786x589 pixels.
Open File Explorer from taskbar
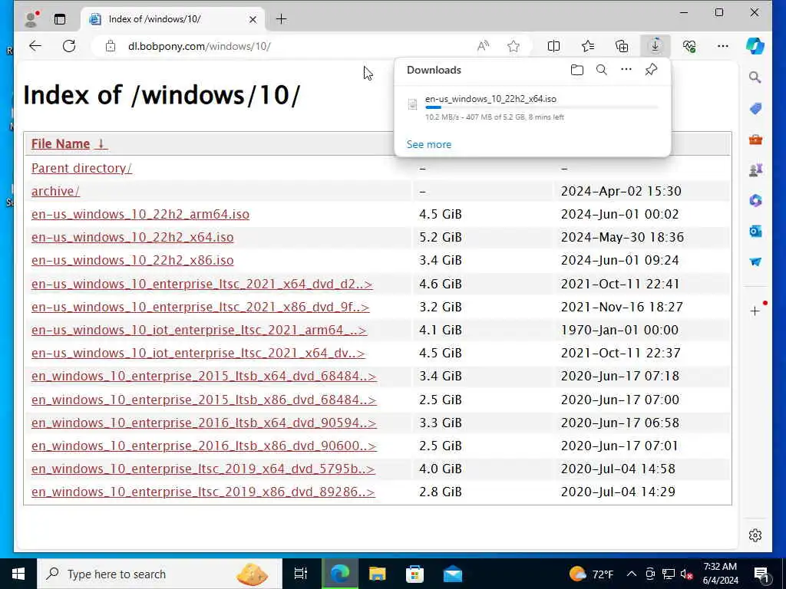pyautogui.click(x=377, y=574)
